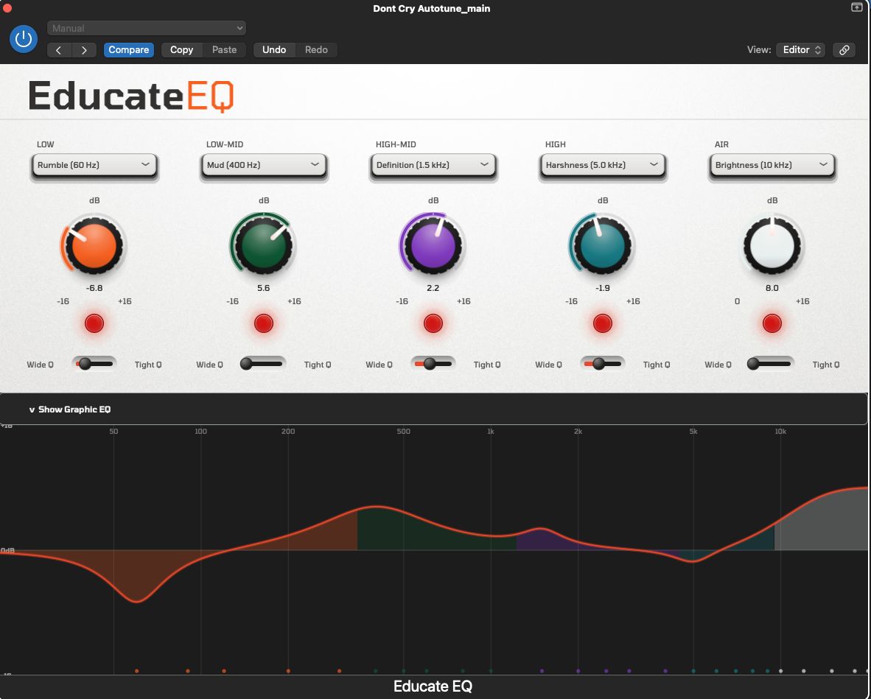Click the 8.0 AIR gain value

(772, 288)
